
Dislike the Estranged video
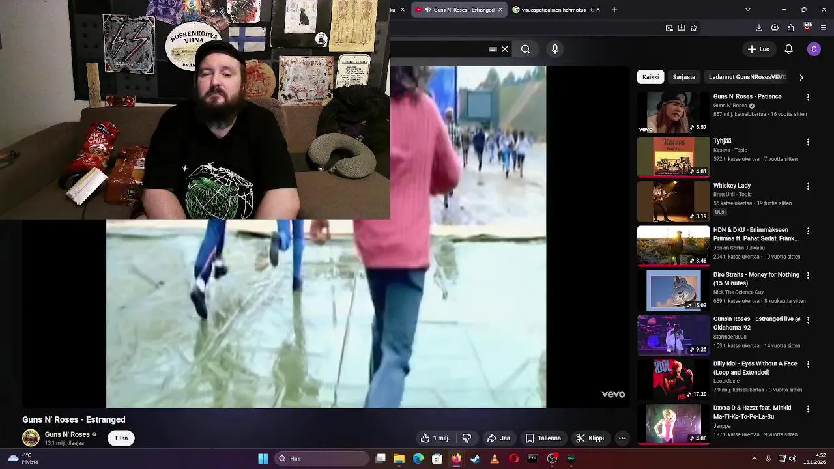pyautogui.click(x=467, y=438)
